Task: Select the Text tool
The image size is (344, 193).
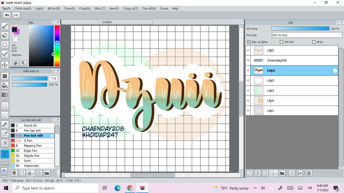Action: coord(5,154)
